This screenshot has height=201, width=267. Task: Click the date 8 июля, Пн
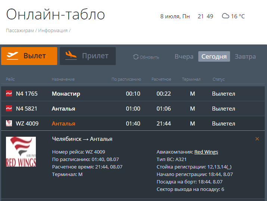[175, 16]
